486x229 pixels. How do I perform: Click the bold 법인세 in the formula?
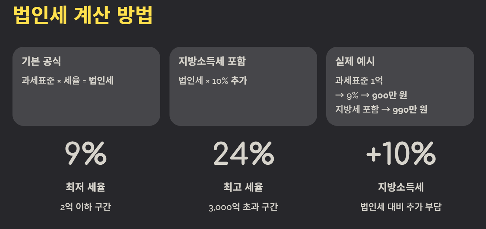101,81
